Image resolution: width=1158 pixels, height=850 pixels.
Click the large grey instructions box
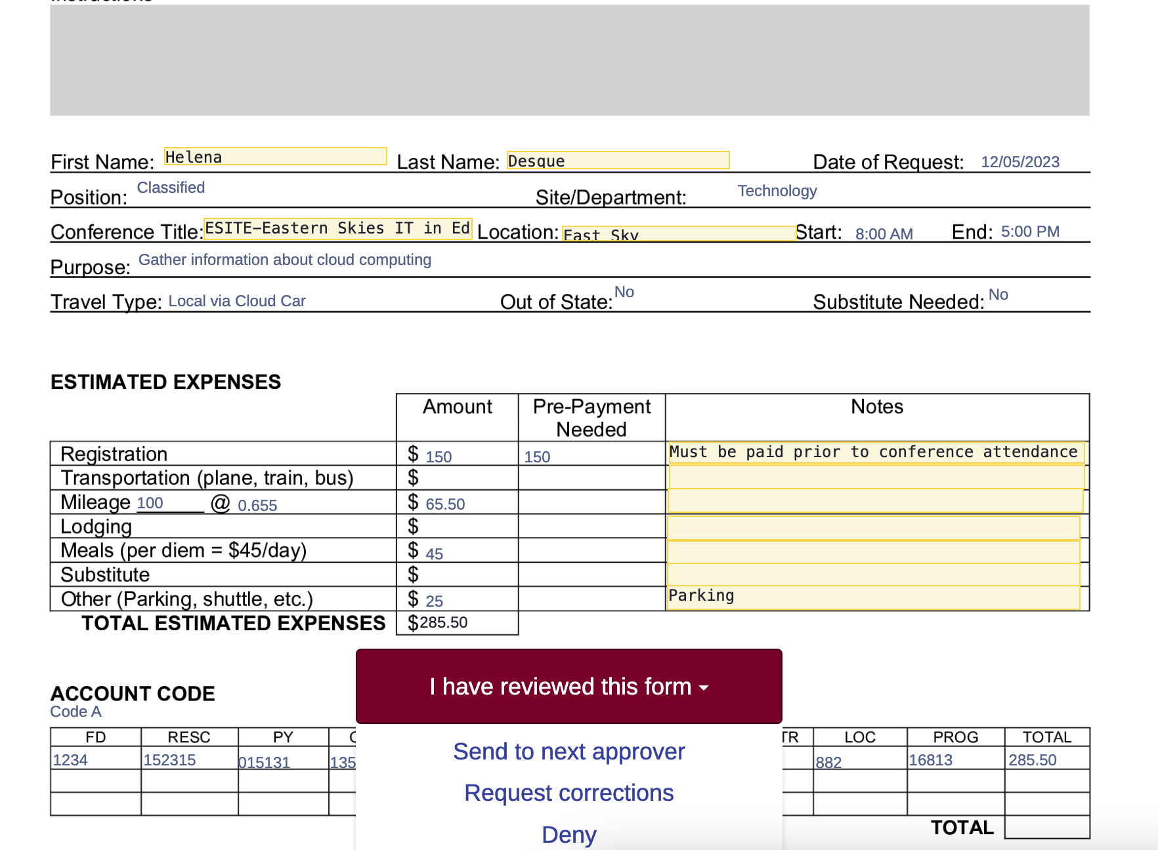pos(570,60)
